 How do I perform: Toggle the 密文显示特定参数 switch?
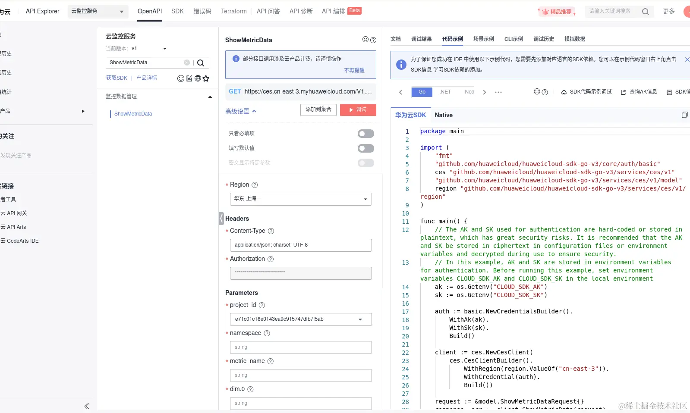(x=366, y=163)
